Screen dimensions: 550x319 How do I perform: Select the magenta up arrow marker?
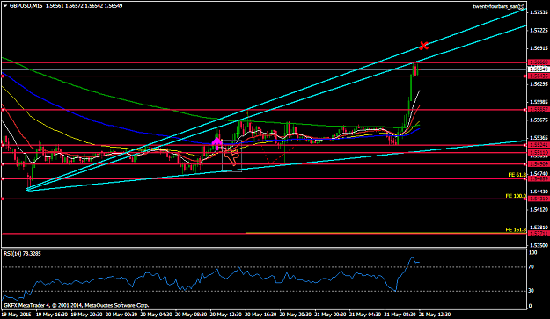217,143
